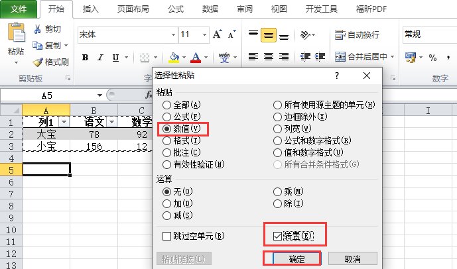Click the Paste (粘贴) clipboard icon

pyautogui.click(x=16, y=32)
